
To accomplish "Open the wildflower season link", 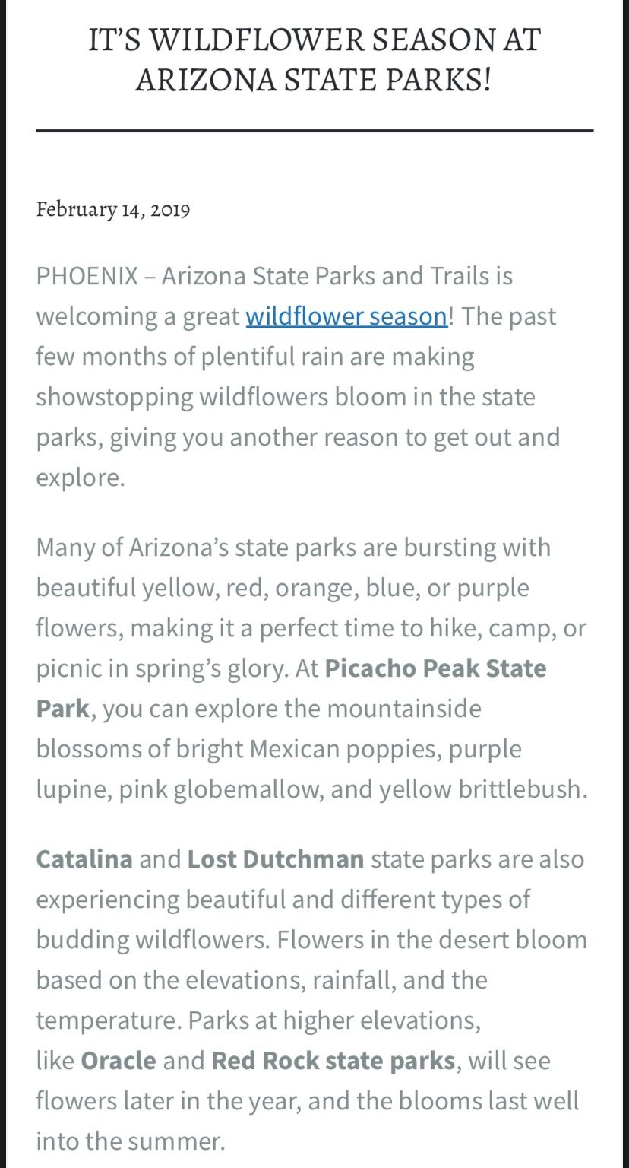I will click(346, 316).
